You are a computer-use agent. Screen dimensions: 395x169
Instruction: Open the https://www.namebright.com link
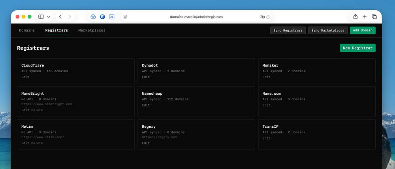(47, 104)
